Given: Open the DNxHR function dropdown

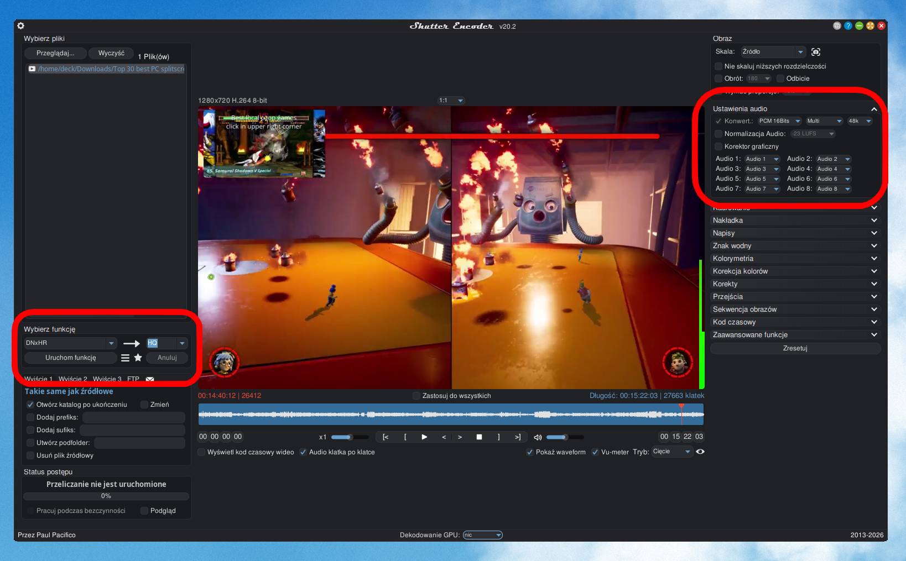Looking at the screenshot, I should (x=70, y=343).
